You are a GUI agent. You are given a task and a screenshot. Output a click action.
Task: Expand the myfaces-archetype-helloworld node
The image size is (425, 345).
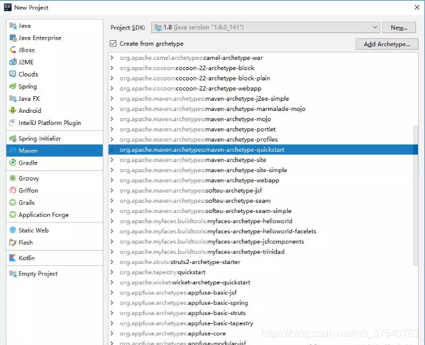(x=112, y=221)
